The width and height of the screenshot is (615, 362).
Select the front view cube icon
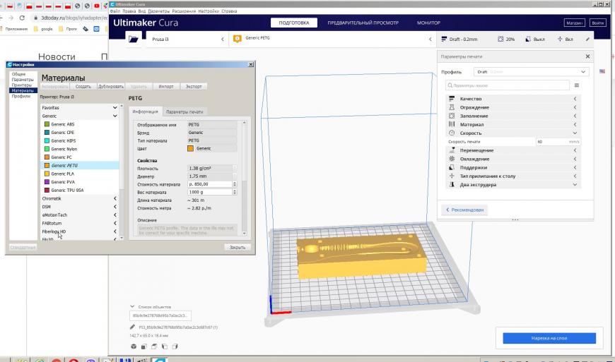144,346
